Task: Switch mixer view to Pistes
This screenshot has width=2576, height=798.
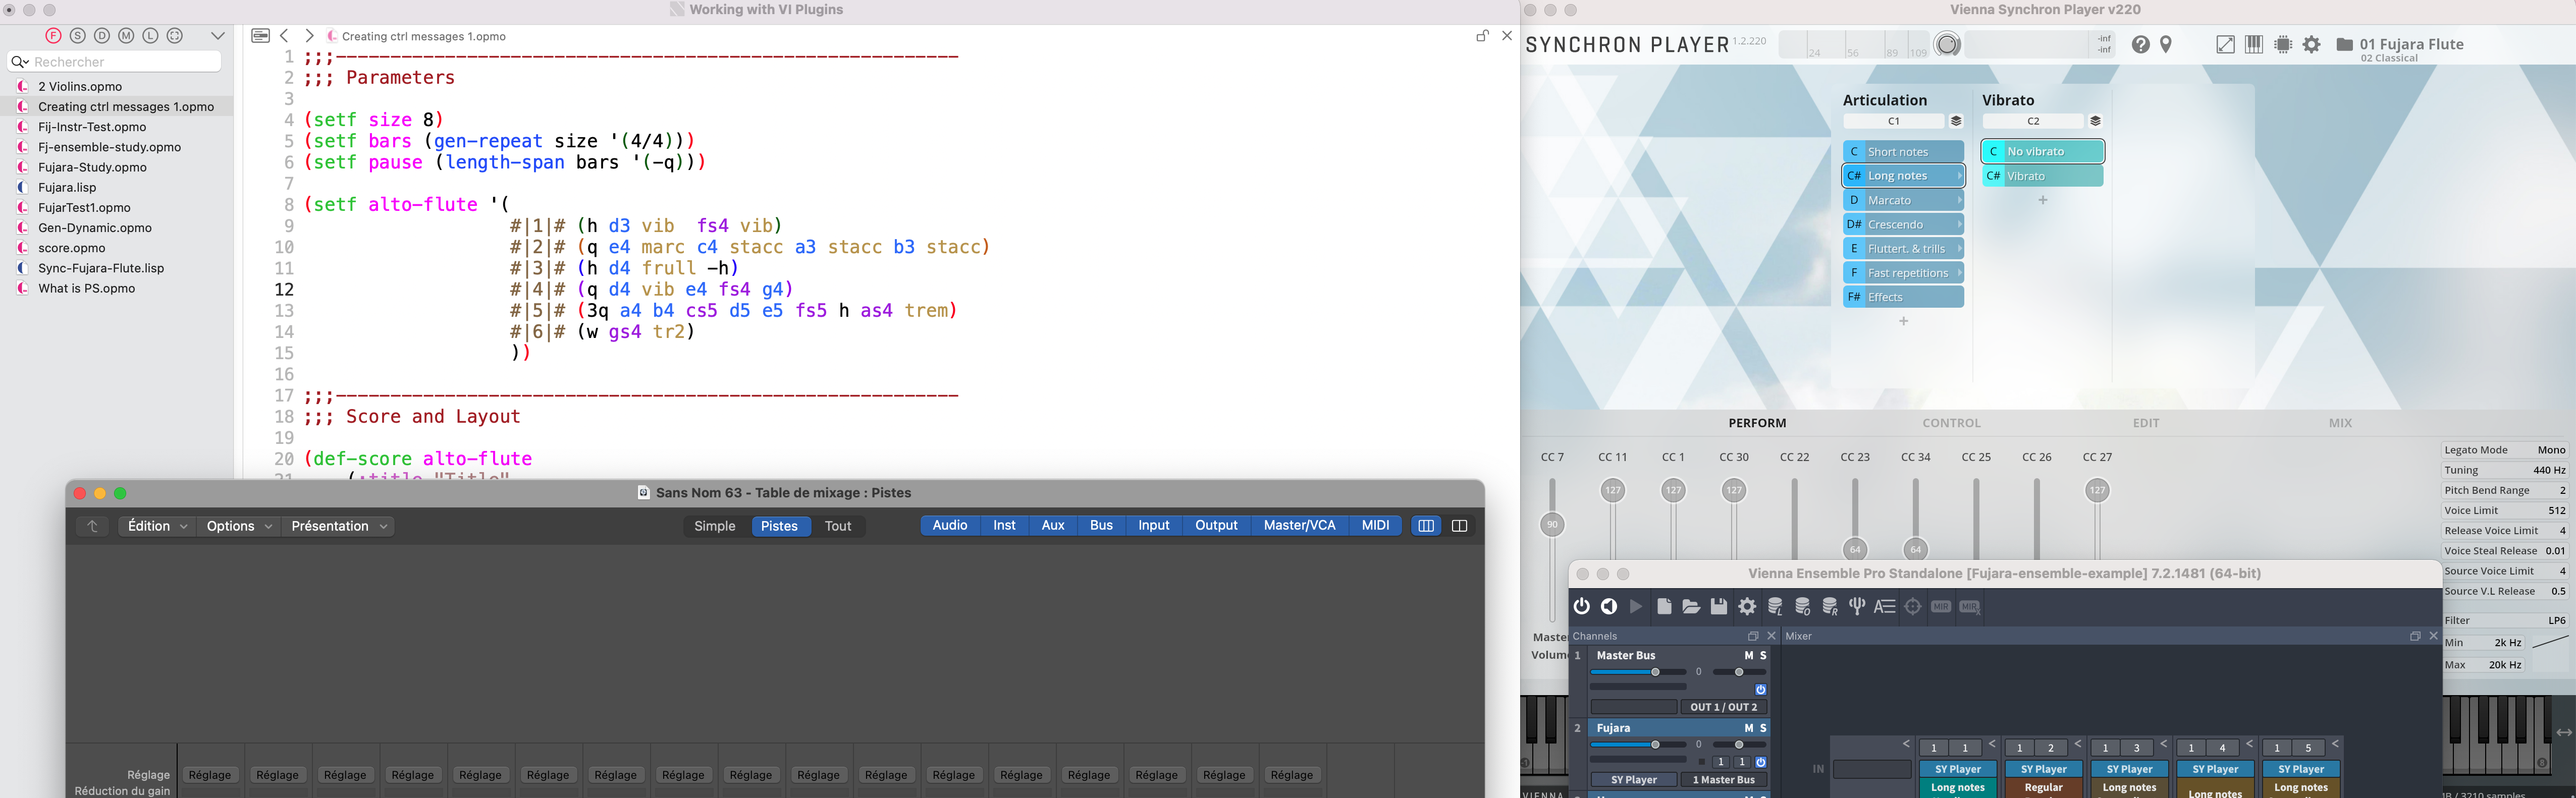Action: click(779, 526)
